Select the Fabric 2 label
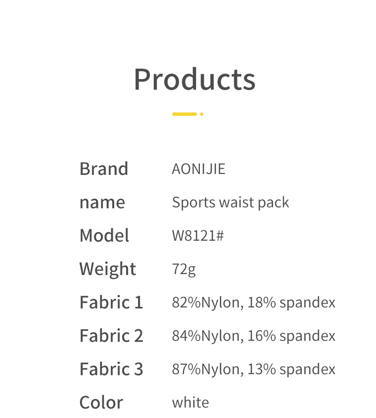 click(x=111, y=336)
